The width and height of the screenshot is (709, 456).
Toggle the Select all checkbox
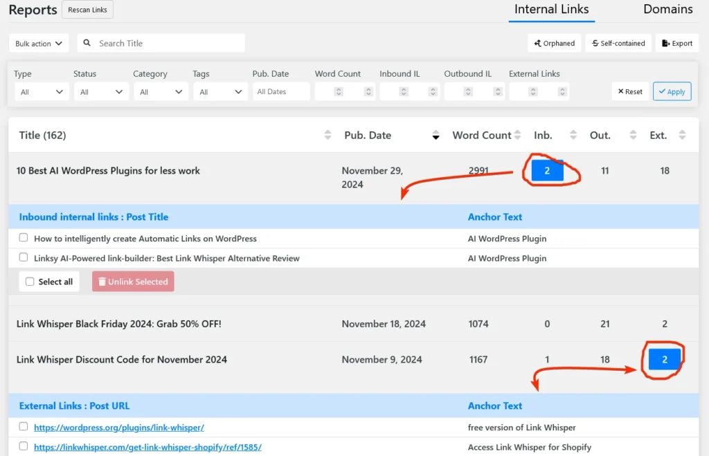tap(30, 282)
